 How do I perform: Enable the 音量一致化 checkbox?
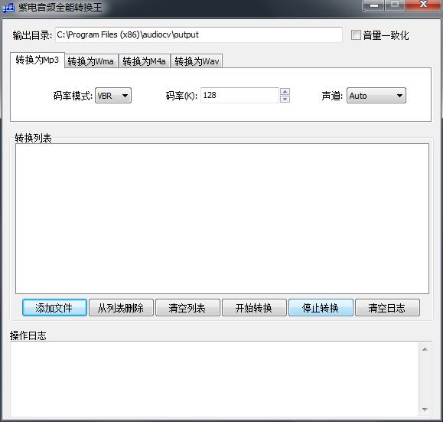click(356, 35)
